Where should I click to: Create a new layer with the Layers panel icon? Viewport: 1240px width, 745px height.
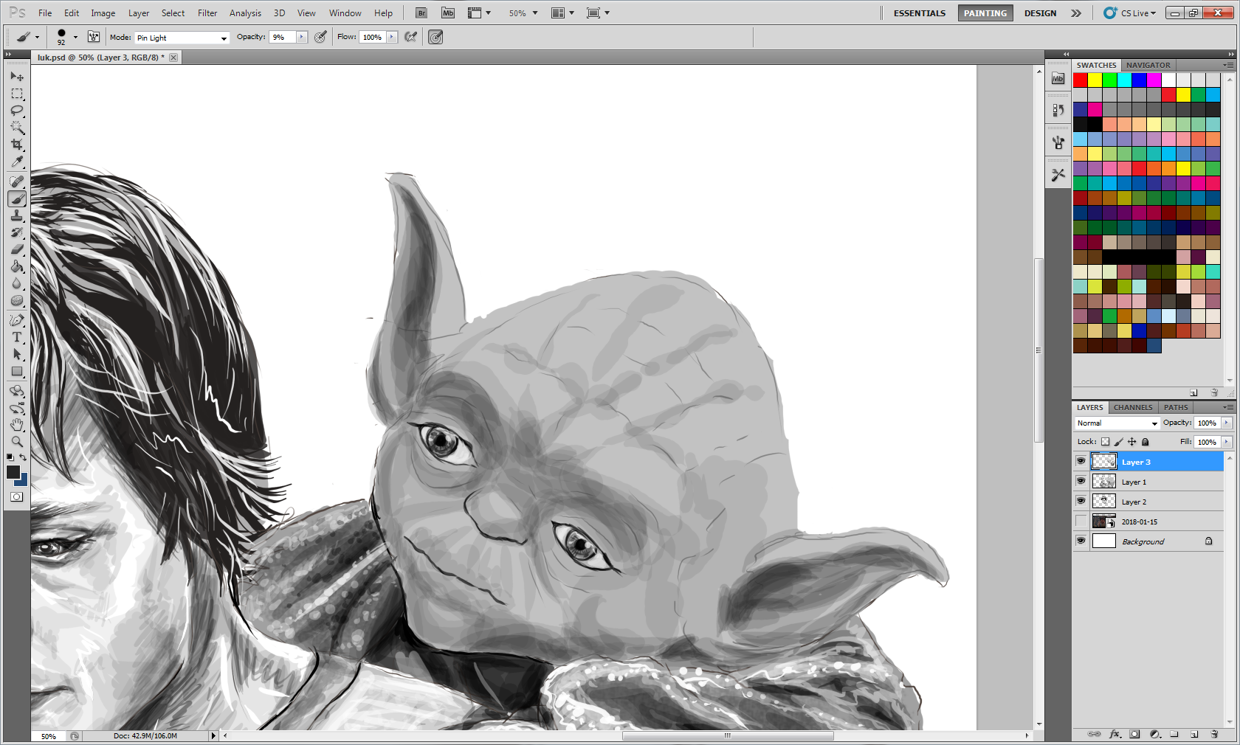point(1194,734)
